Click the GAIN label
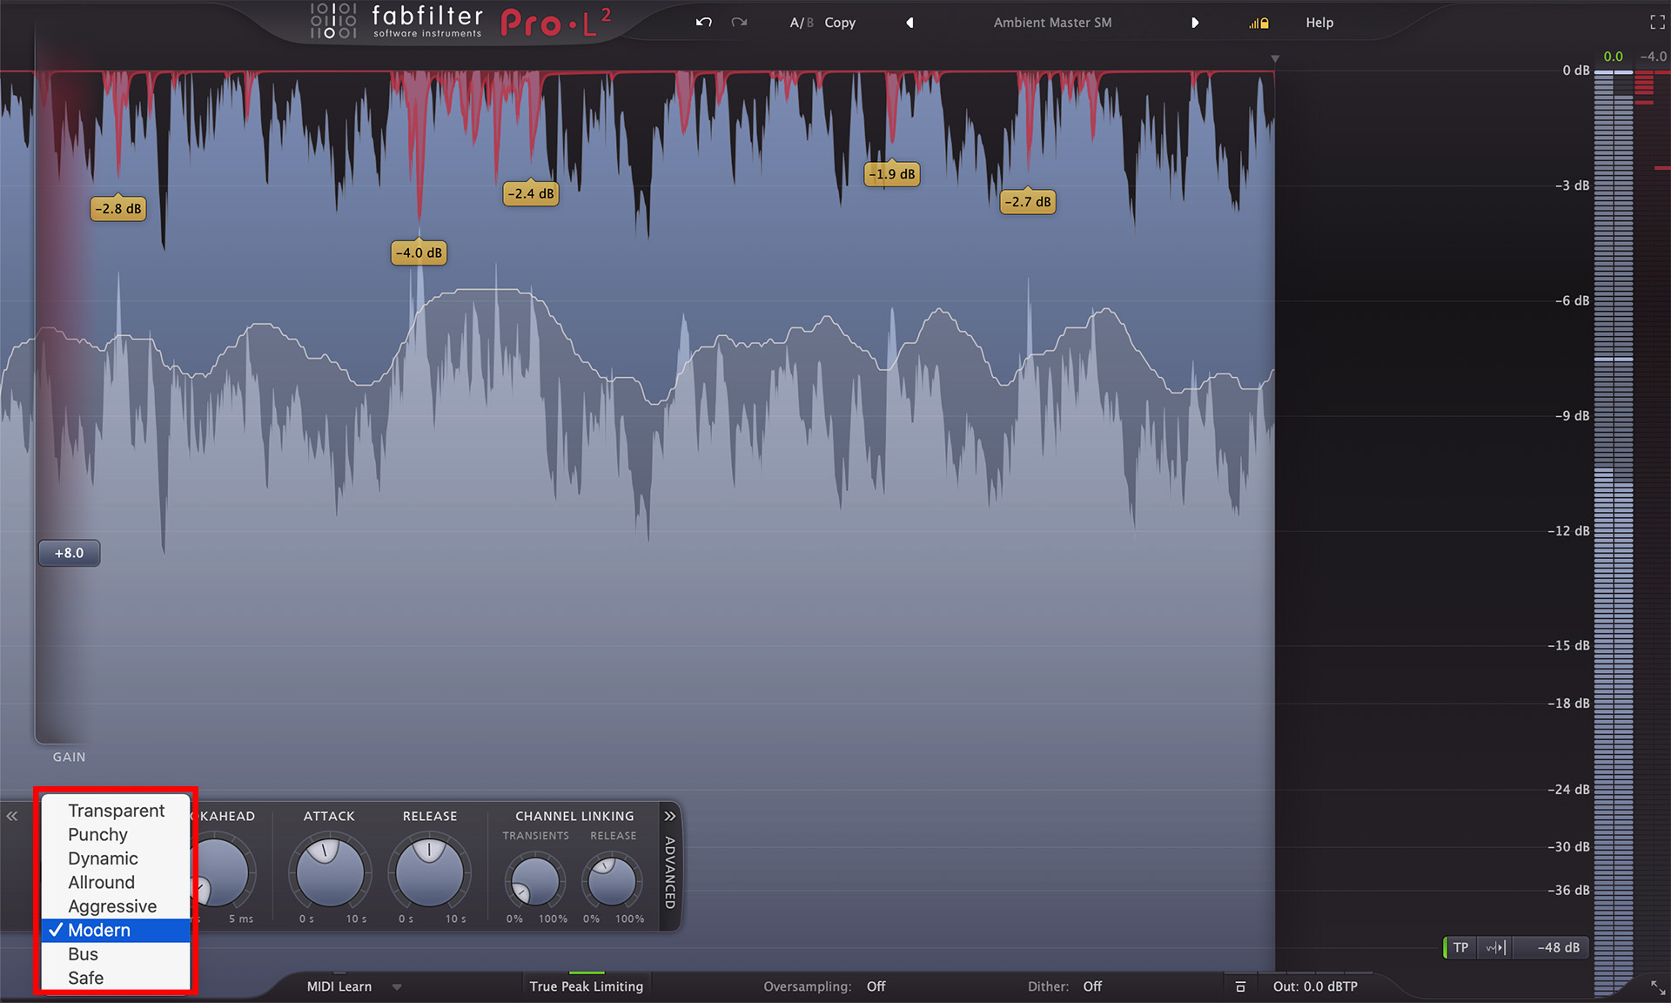This screenshot has width=1671, height=1003. tap(69, 757)
